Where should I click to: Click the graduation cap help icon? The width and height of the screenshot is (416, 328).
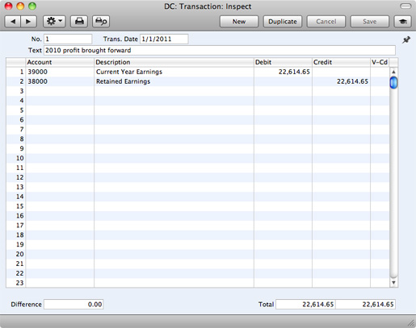(x=403, y=22)
